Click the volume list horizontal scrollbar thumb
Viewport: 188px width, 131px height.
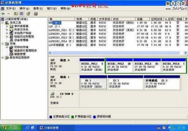click(x=116, y=53)
